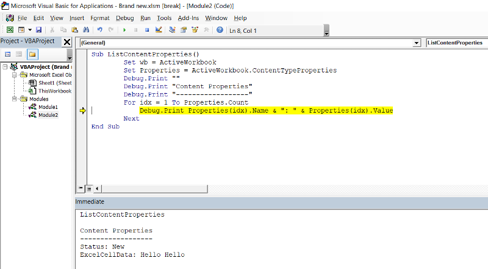This screenshot has height=269, width=488.
Task: Open the Insert object dropdown arrow
Action: 30,30
